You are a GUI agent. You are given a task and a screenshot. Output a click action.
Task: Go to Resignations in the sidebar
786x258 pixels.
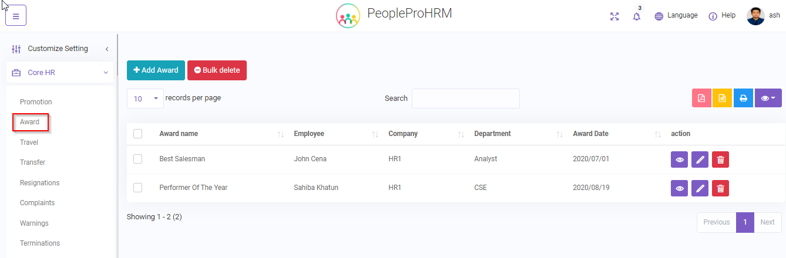pos(39,183)
